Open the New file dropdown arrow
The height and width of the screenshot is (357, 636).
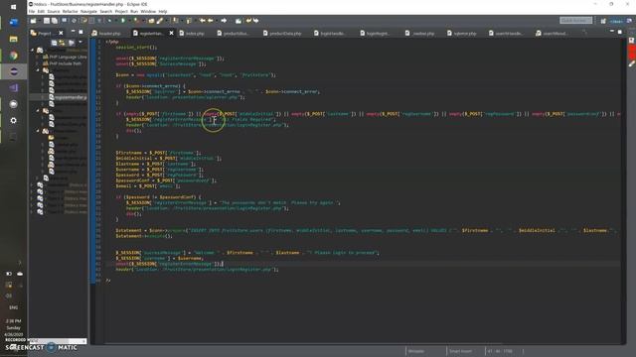point(40,21)
